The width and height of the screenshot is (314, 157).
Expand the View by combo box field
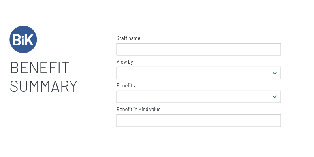(x=199, y=73)
